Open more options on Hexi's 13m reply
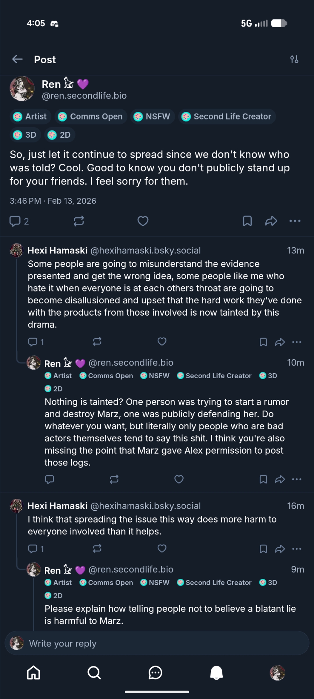This screenshot has height=699, width=314. point(297,342)
